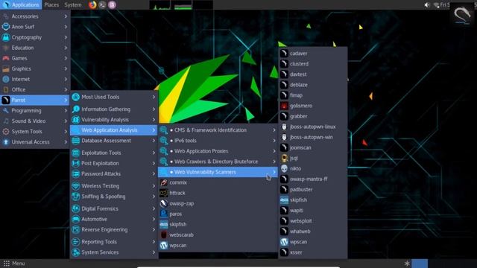Select the Accessories category

click(35, 16)
